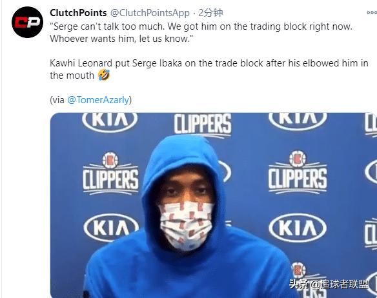The image size is (377, 298).
Task: Click the lower-left KIA logo
Action: pos(111,228)
